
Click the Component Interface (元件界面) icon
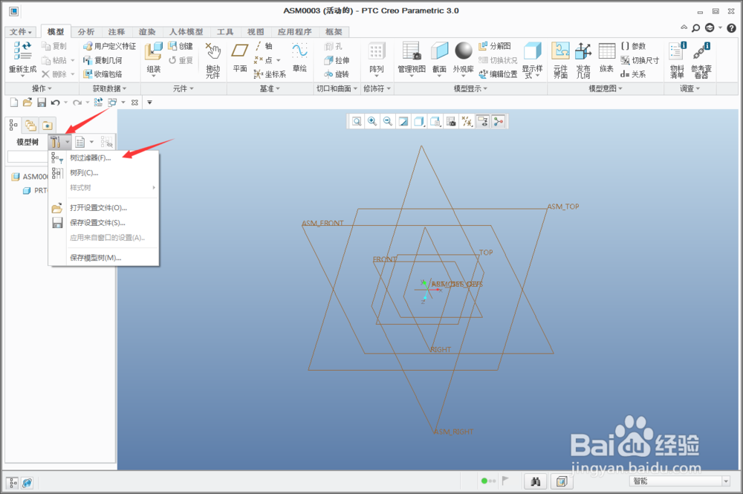tap(560, 51)
